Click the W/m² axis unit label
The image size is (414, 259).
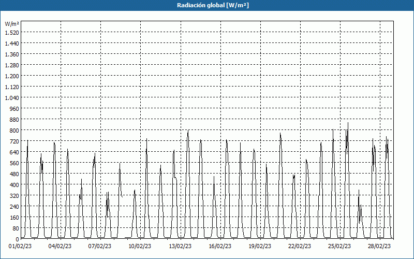click(x=12, y=24)
